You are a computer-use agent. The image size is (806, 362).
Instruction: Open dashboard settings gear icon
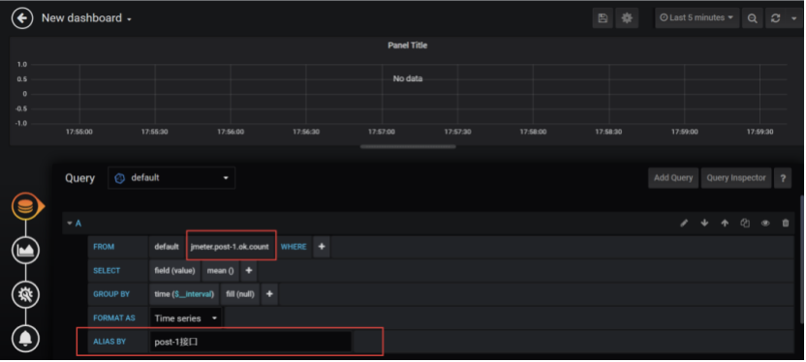(x=627, y=18)
